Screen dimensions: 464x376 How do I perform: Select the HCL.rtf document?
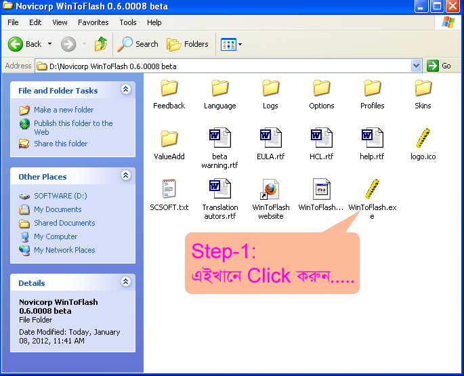(x=321, y=144)
